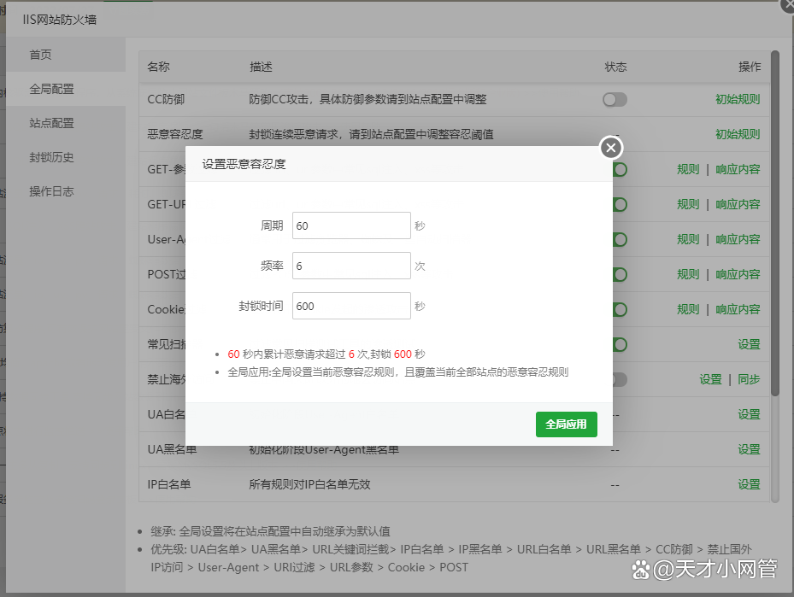
Task: Close the 设置恶意容忍度 dialog
Action: click(x=610, y=147)
